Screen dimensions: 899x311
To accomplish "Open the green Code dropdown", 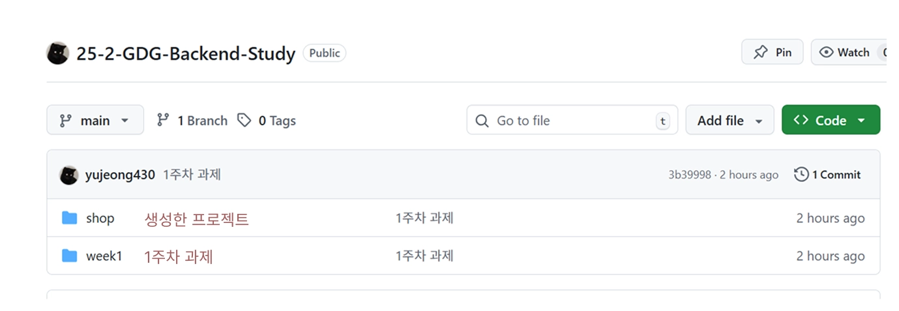I will [831, 121].
